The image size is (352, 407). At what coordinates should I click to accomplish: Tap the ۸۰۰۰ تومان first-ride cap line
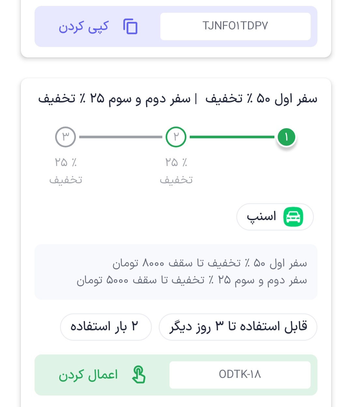pyautogui.click(x=209, y=263)
